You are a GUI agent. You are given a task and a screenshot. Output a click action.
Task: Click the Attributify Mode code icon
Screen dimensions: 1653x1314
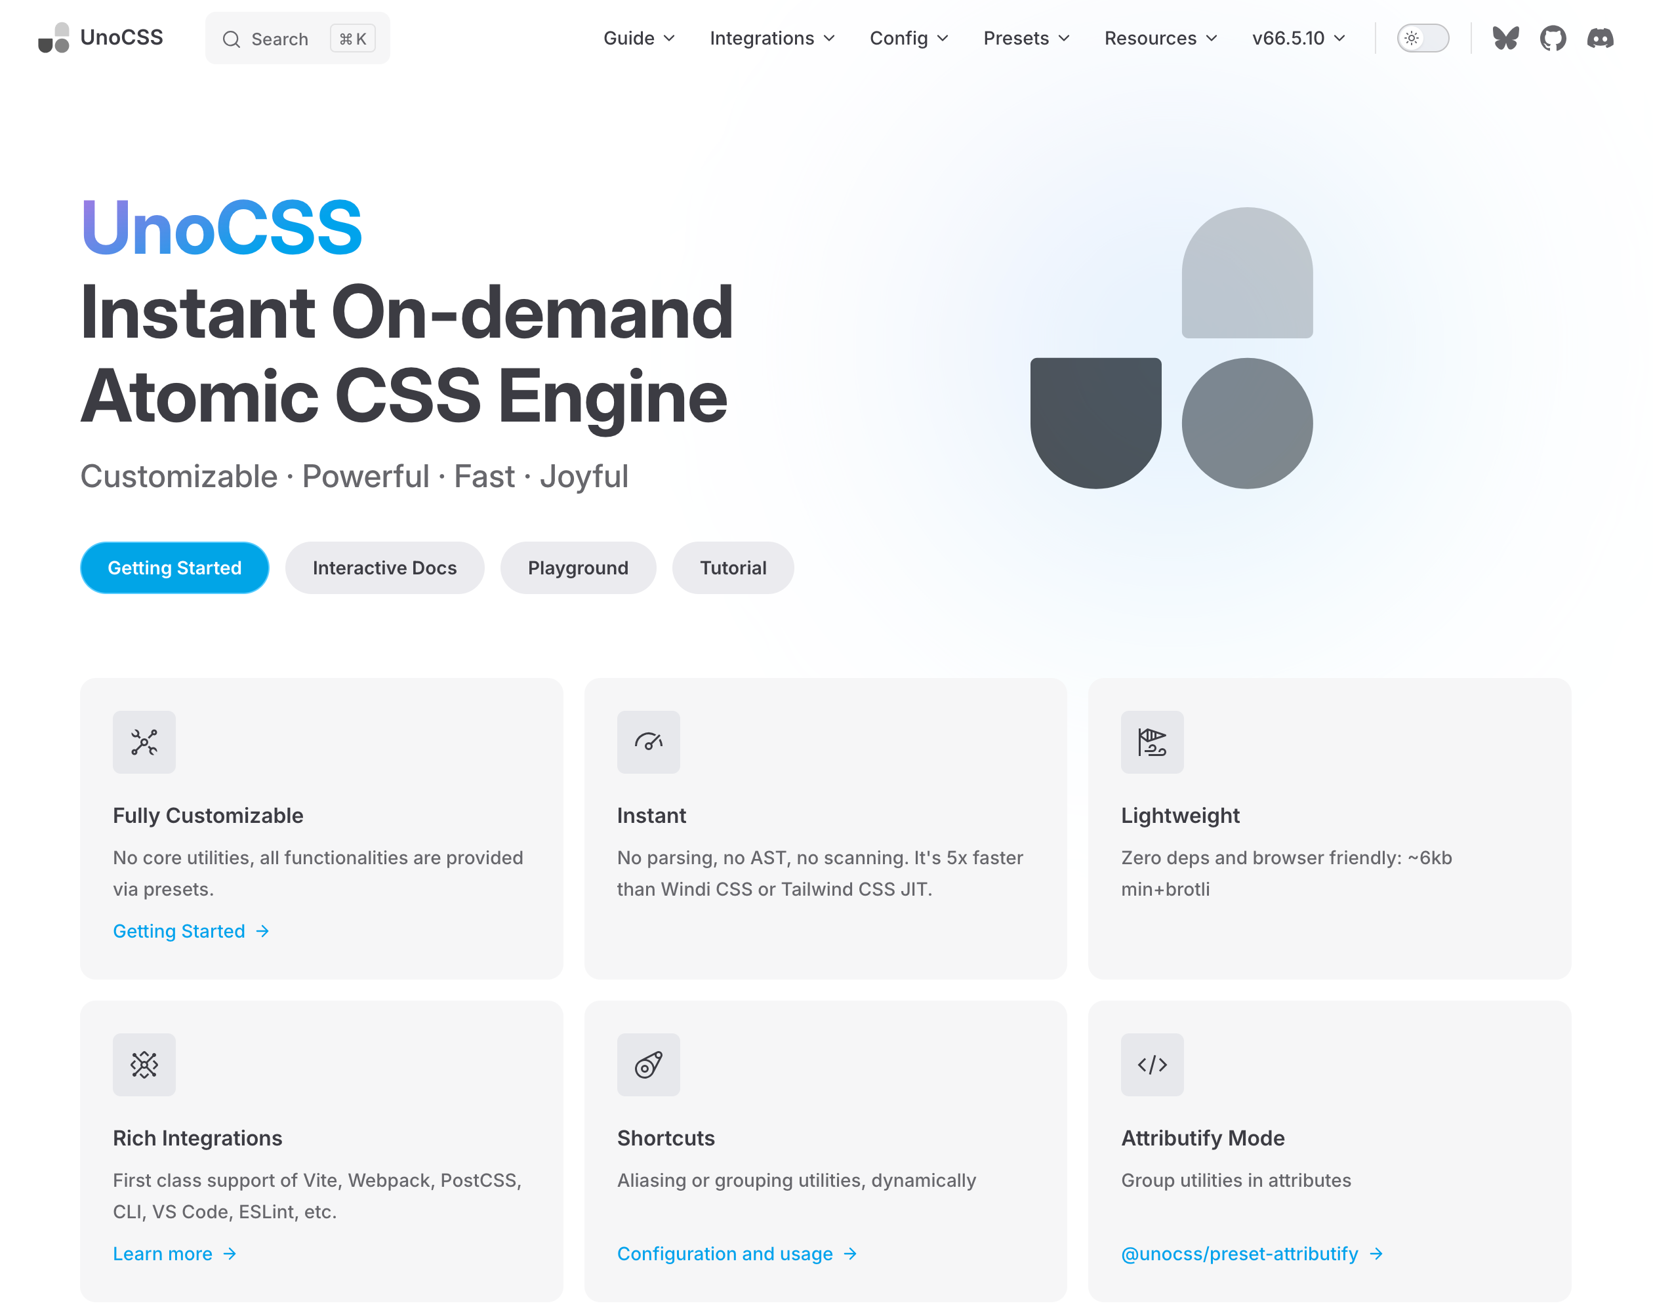click(1152, 1064)
